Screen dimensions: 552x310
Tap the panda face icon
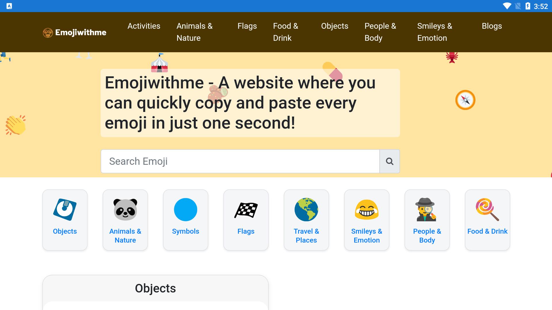[x=125, y=210]
